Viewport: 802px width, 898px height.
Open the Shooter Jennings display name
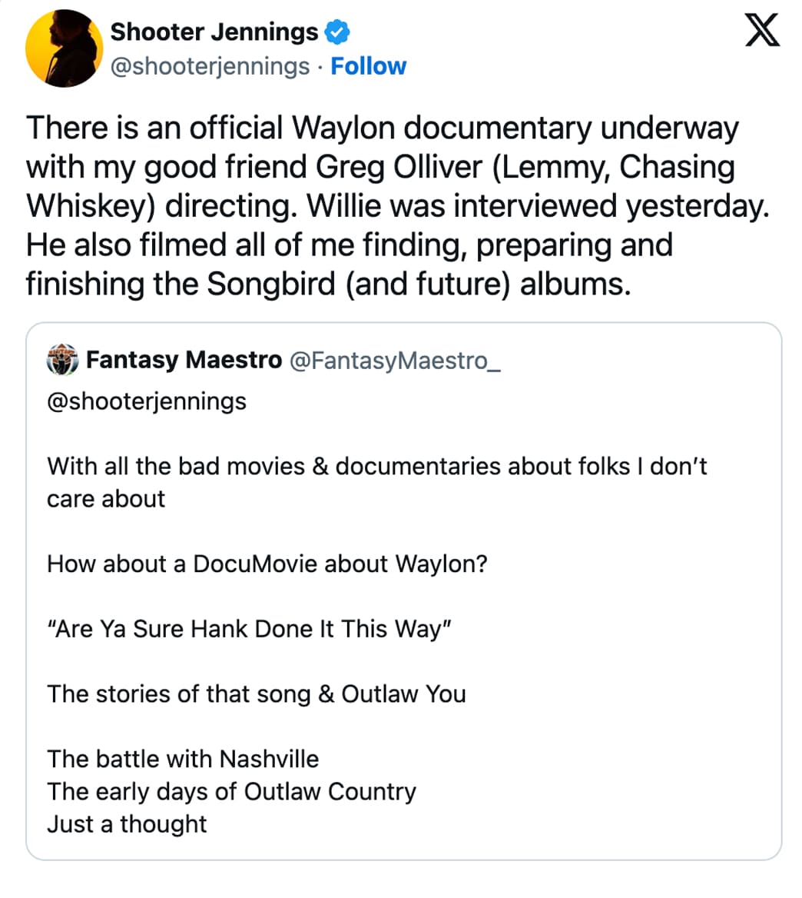click(x=214, y=32)
